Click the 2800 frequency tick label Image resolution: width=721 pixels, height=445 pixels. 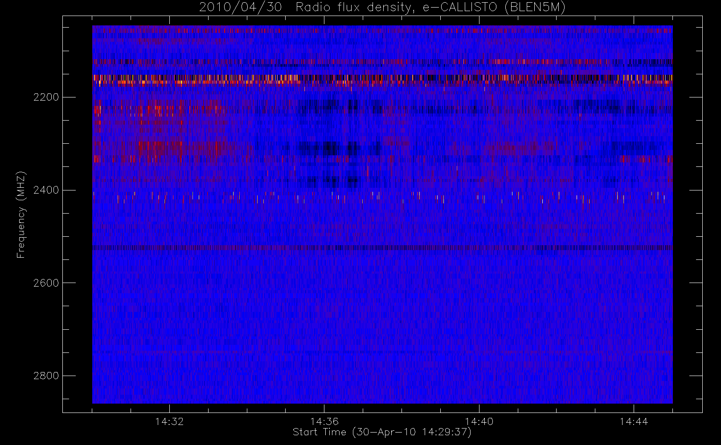pyautogui.click(x=46, y=376)
